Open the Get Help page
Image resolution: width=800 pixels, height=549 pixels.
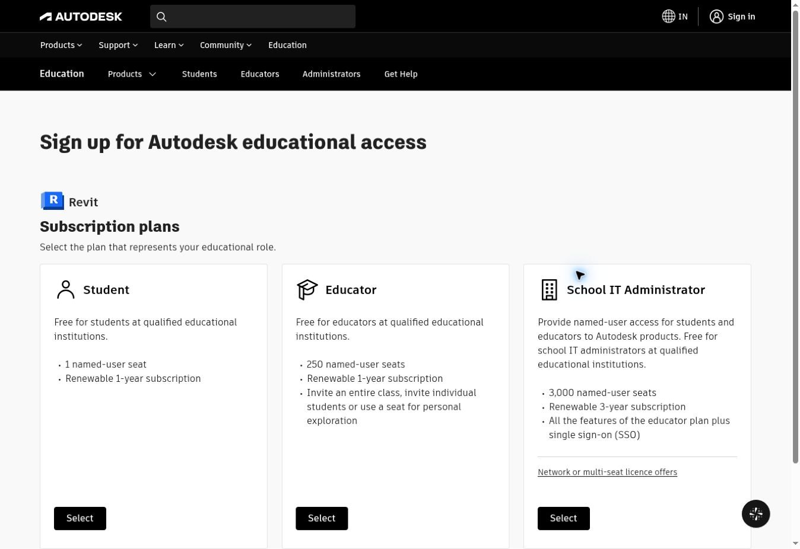pos(401,74)
